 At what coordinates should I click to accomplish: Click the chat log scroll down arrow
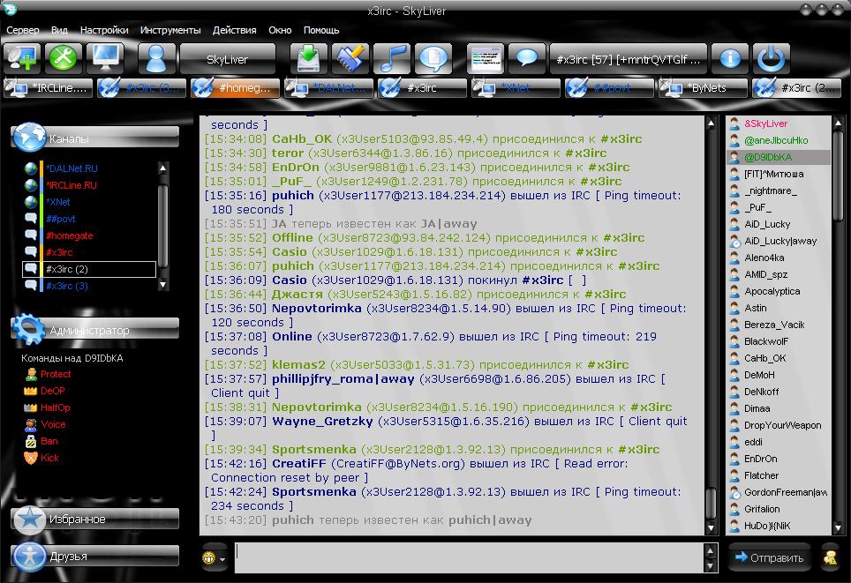[711, 527]
